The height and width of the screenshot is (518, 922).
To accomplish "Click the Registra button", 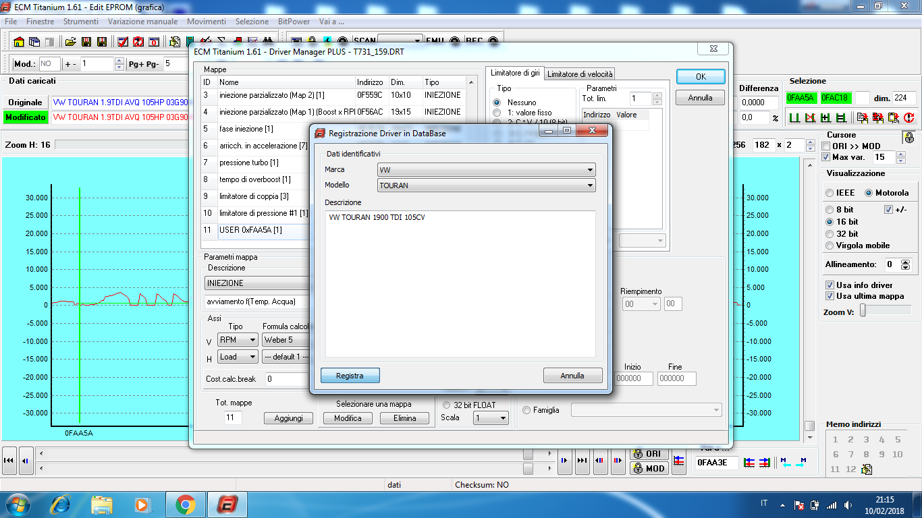I will [x=350, y=376].
